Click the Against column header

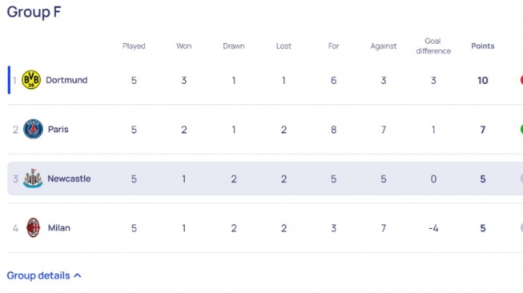click(x=384, y=46)
